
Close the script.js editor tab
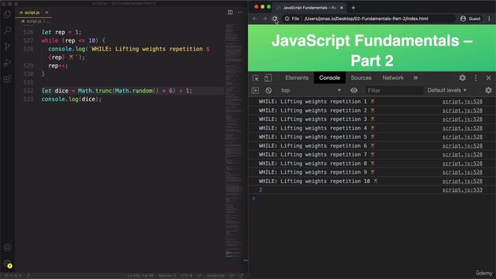click(46, 12)
